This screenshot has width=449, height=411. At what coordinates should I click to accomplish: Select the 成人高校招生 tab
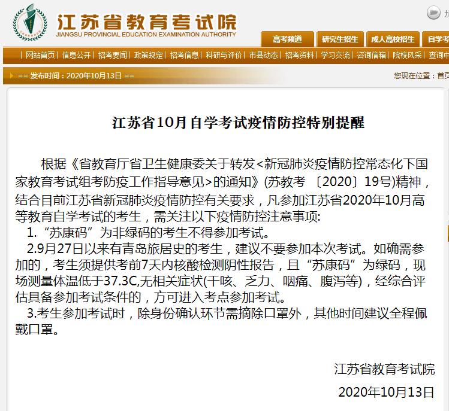[393, 39]
